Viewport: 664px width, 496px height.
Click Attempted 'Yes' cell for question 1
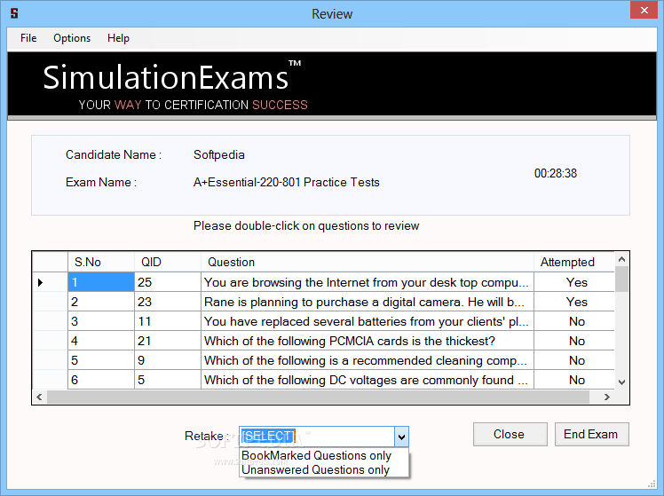(574, 282)
